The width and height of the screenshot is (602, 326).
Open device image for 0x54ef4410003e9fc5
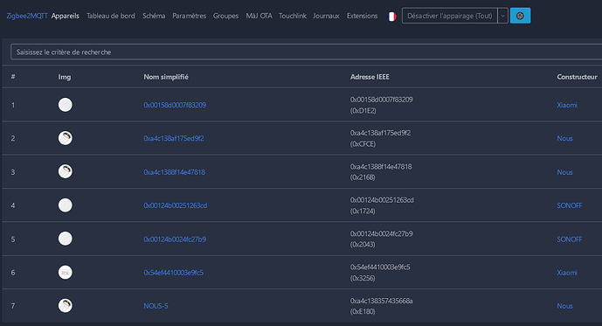(66, 273)
